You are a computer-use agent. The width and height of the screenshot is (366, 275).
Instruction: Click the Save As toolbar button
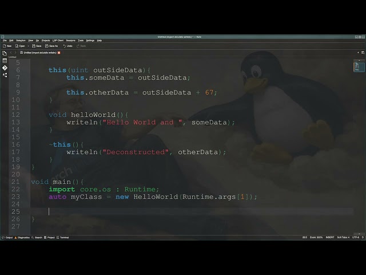click(51, 46)
